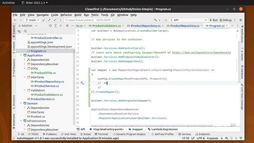Change the UTF-8 file encoding
This screenshot has height=143, width=254.
tap(201, 138)
